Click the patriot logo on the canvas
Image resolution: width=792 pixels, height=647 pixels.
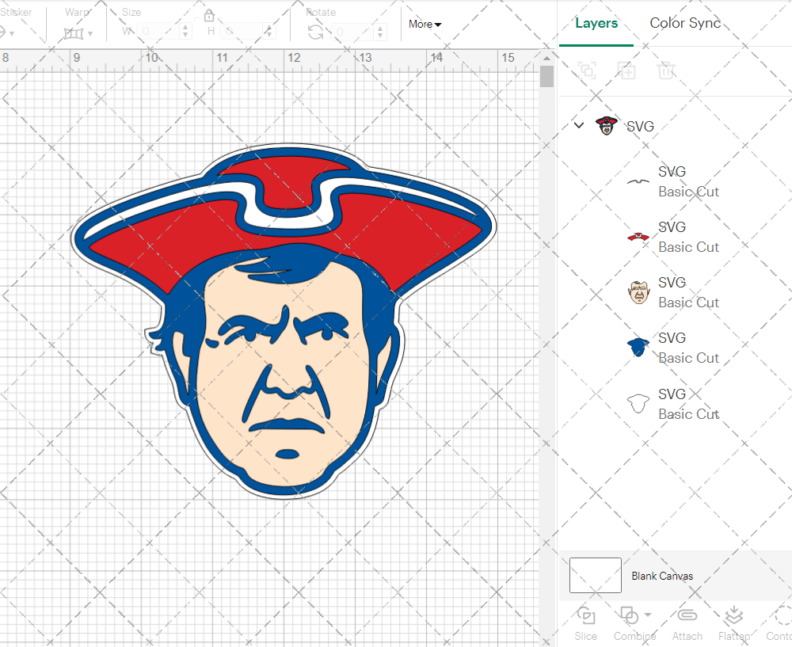pyautogui.click(x=284, y=322)
